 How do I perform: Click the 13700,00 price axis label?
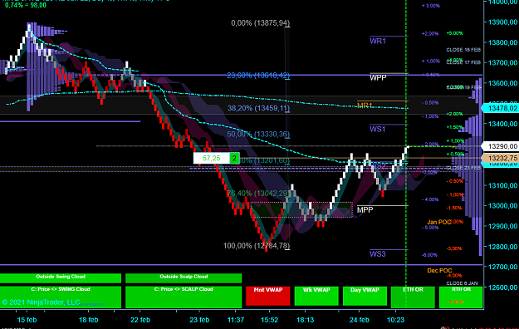click(x=502, y=62)
